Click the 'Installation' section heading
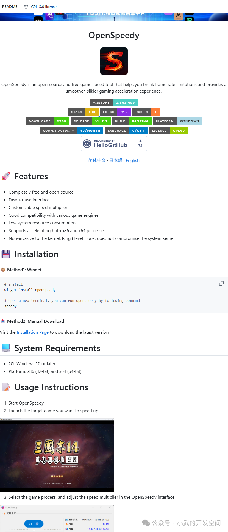This screenshot has width=228, height=532. [x=36, y=254]
